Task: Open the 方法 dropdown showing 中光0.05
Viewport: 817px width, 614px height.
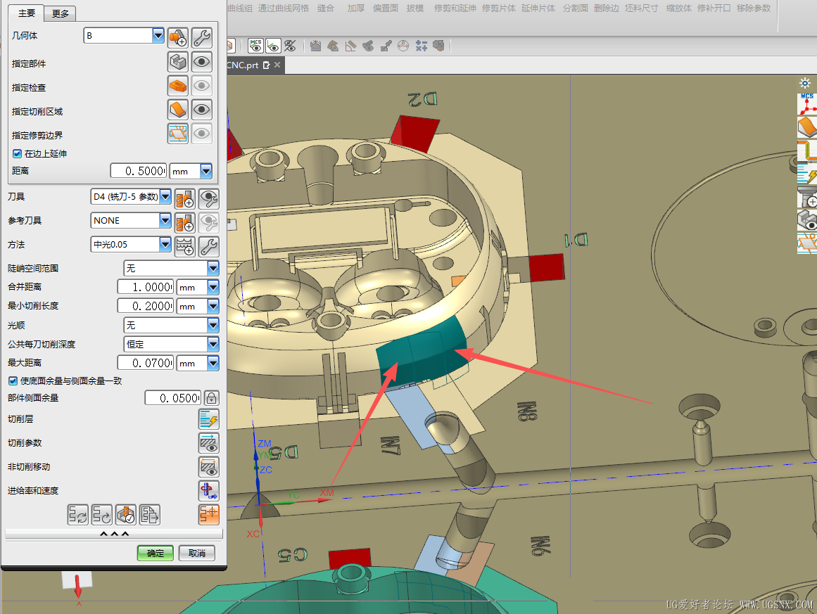Action: pos(165,244)
